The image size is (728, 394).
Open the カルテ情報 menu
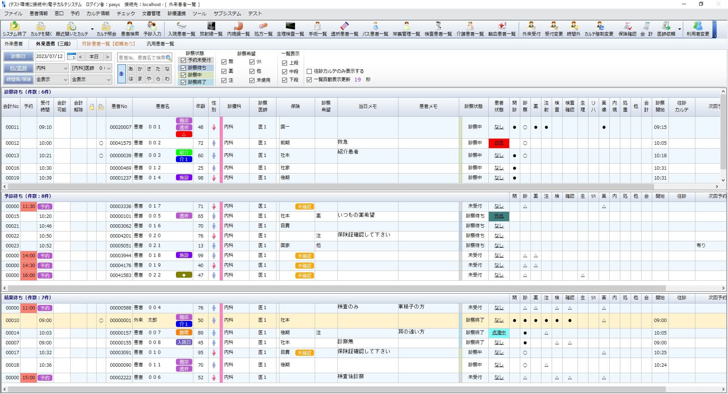98,14
